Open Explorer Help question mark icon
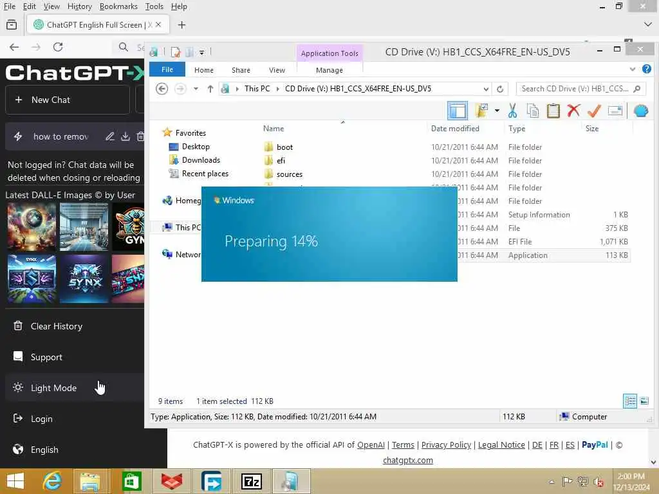The height and width of the screenshot is (494, 659). coord(647,69)
